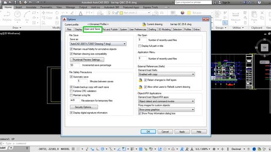
Task: Open Security Options
Action: click(84, 107)
